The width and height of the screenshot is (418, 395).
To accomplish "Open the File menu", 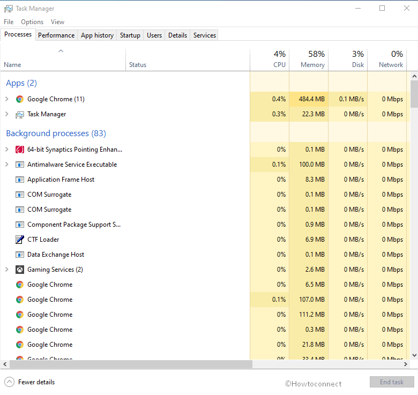I will coord(9,22).
